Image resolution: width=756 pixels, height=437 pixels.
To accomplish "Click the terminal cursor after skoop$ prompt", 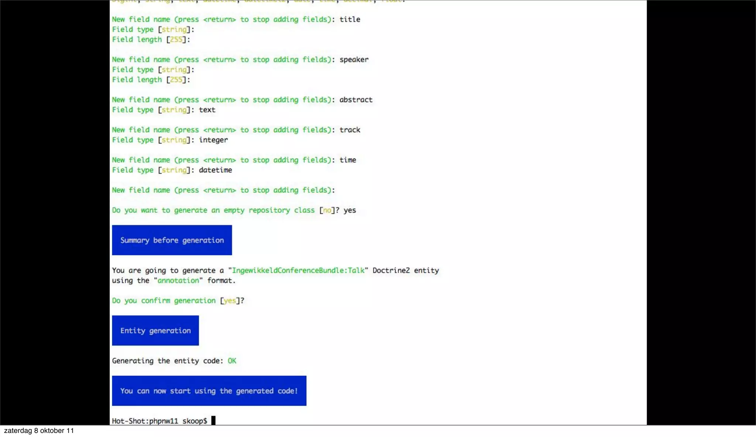I will click(x=213, y=420).
